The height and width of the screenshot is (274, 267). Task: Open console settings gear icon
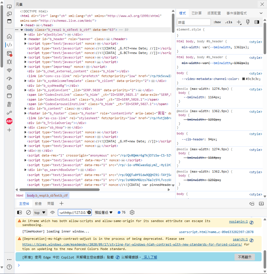click(x=132, y=212)
